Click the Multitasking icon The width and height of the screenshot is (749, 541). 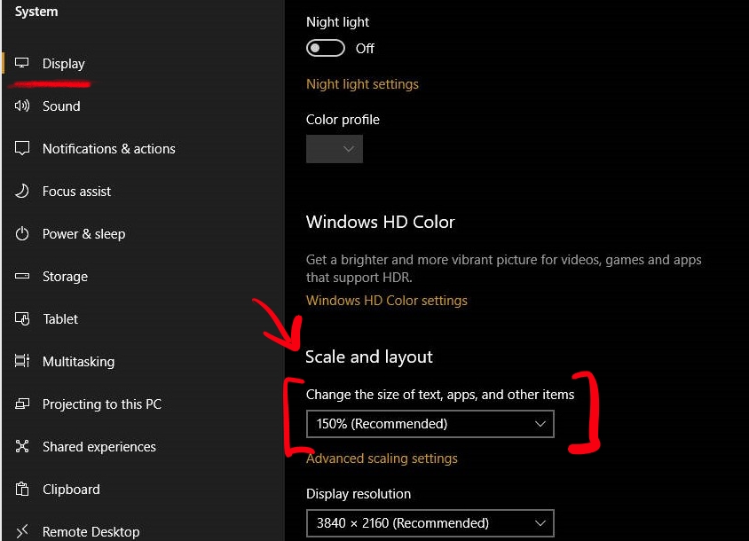[22, 361]
